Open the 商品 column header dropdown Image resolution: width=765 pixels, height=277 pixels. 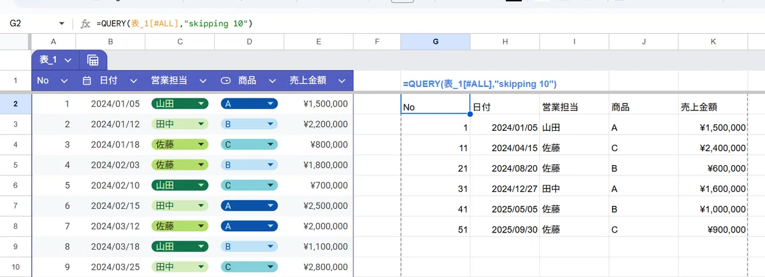[x=272, y=81]
